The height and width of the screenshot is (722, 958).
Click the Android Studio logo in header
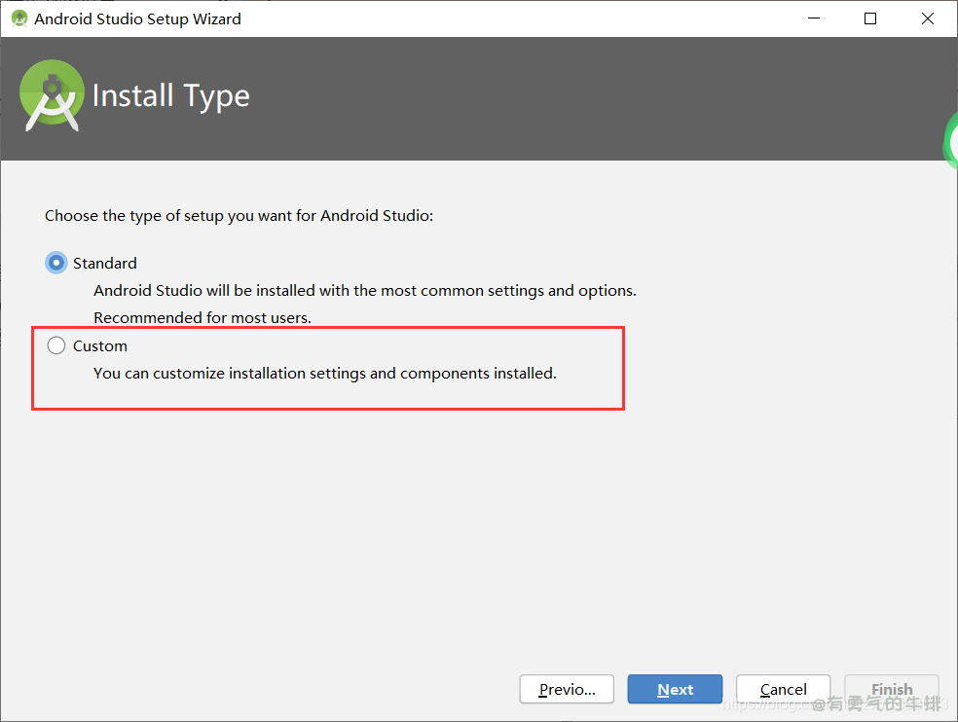(52, 95)
